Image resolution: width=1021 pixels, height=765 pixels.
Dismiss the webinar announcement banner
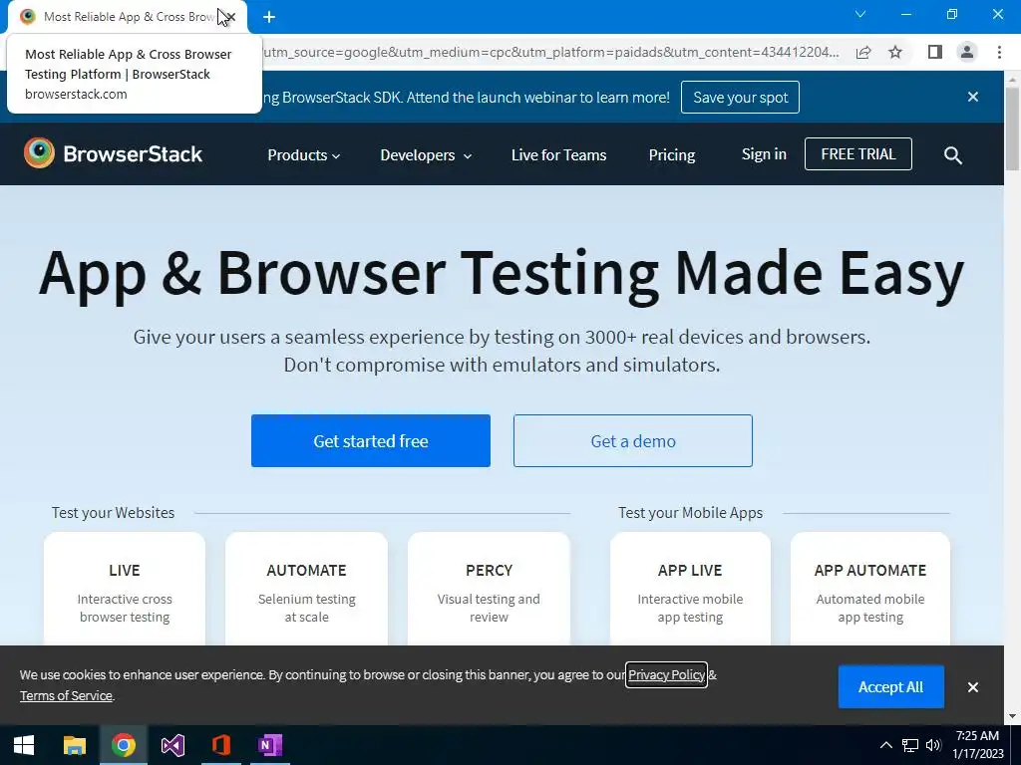coord(973,97)
